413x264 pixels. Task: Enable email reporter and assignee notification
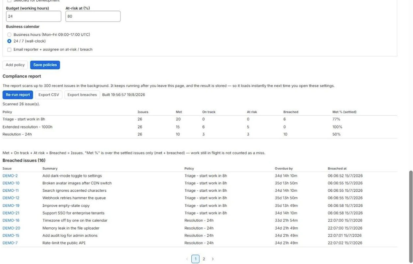point(9,50)
